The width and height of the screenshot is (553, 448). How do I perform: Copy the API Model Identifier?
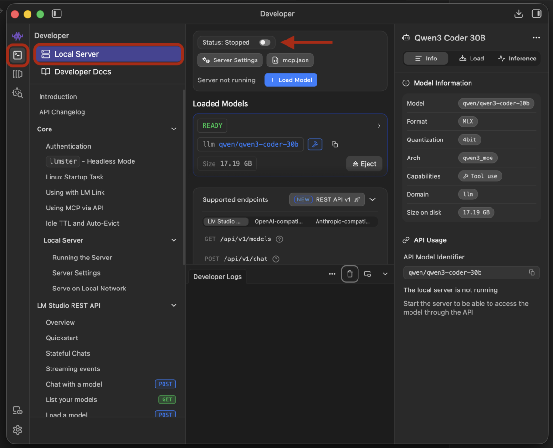[x=532, y=273]
